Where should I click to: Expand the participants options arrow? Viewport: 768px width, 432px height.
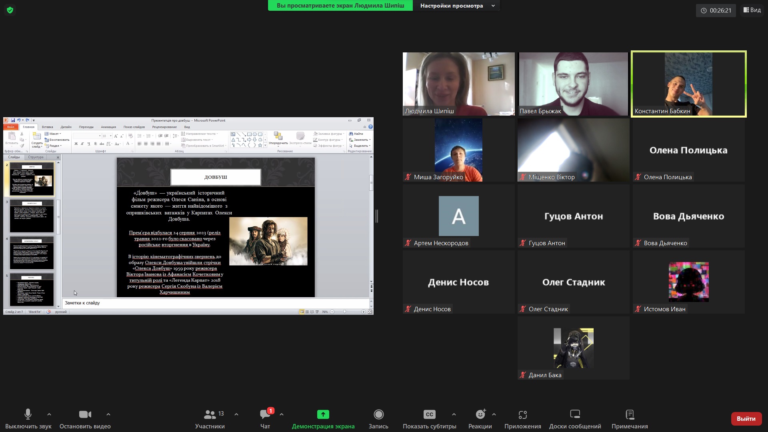[x=236, y=414]
